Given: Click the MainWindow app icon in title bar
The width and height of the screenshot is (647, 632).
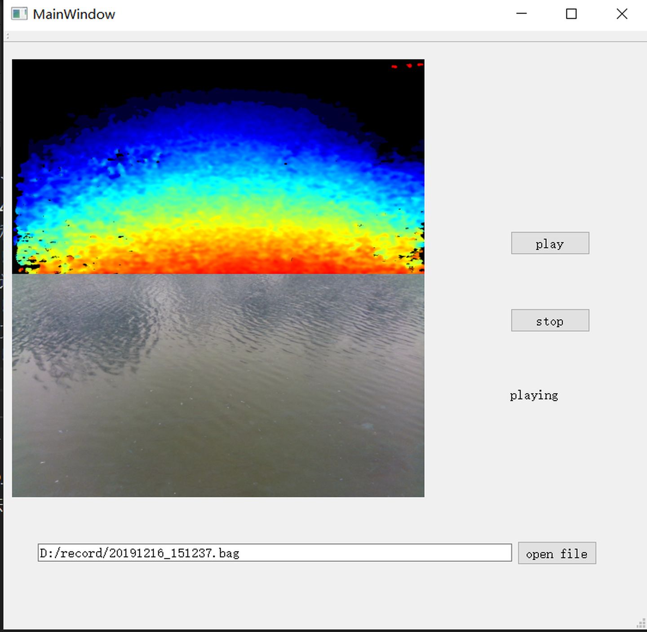Looking at the screenshot, I should click(x=19, y=14).
